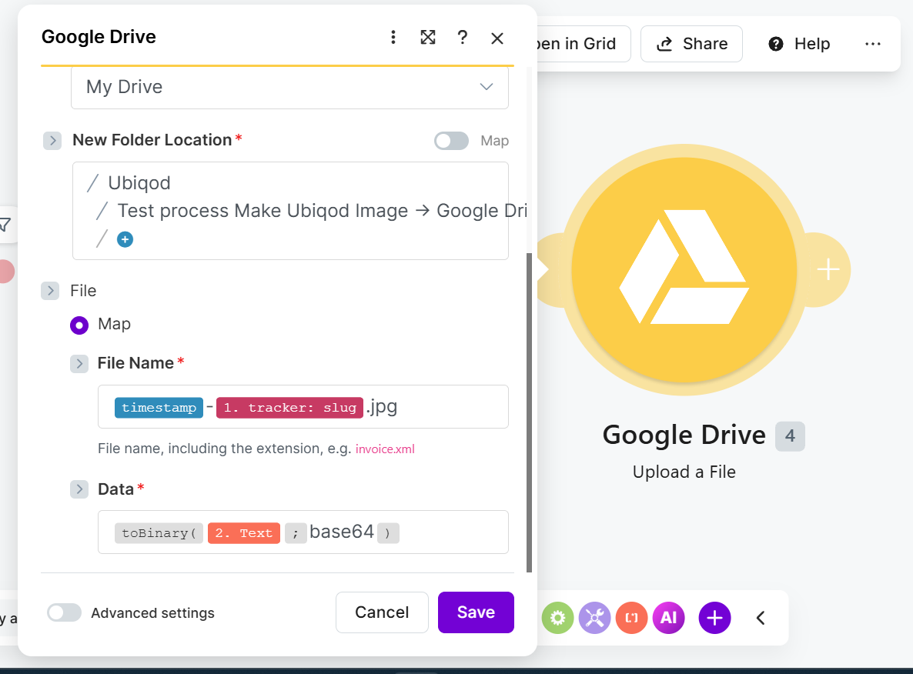Viewport: 913px width, 674px height.
Task: Open the top-right more options ellipsis
Action: click(872, 44)
